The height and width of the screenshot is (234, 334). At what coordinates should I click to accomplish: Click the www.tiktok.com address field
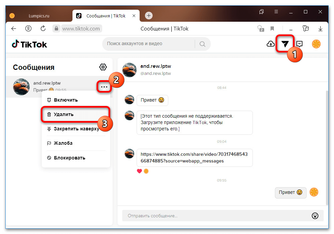[81, 28]
